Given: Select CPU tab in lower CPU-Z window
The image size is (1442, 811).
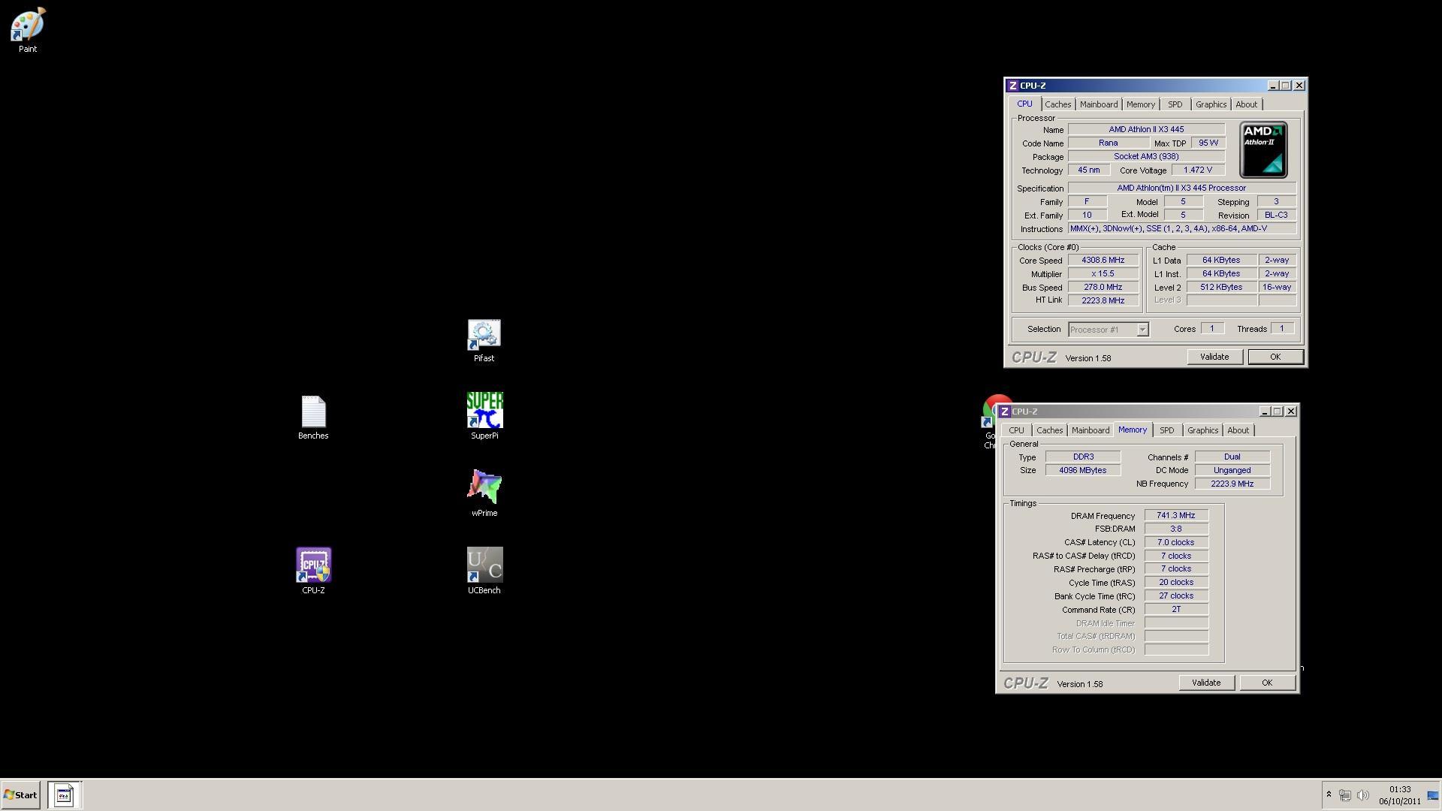Looking at the screenshot, I should [x=1016, y=430].
